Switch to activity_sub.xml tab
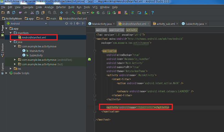Screen dimensions: 224x132 [166, 24]
